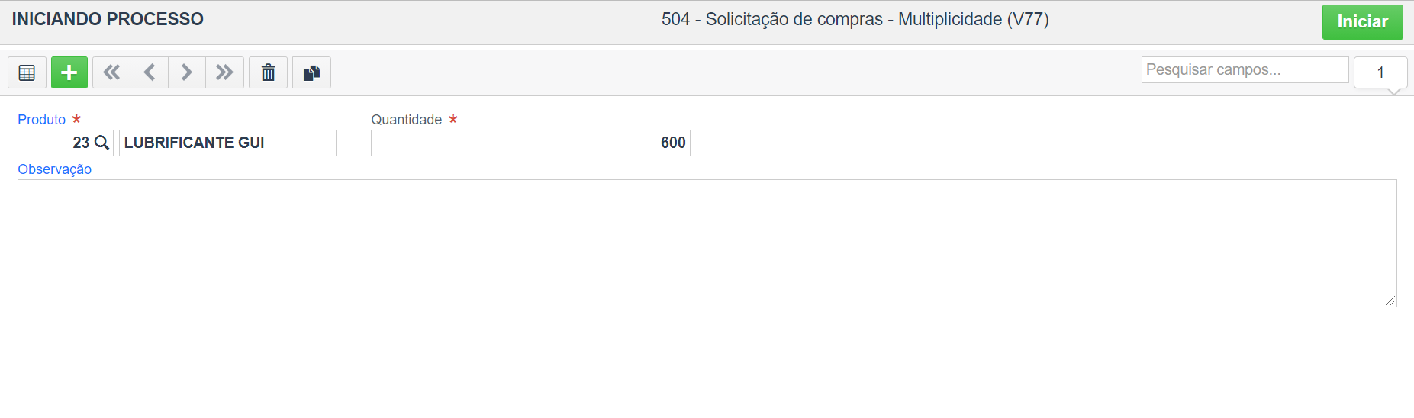Focus the Pesquisar campos search box
The width and height of the screenshot is (1414, 418).
(1245, 69)
